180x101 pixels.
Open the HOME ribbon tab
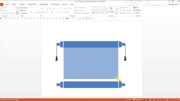[7, 4]
